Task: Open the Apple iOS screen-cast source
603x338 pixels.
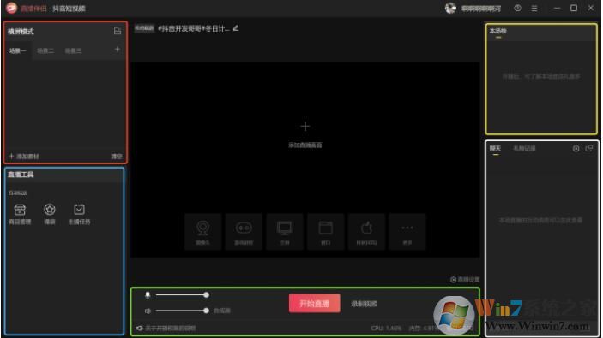Action: tap(366, 232)
